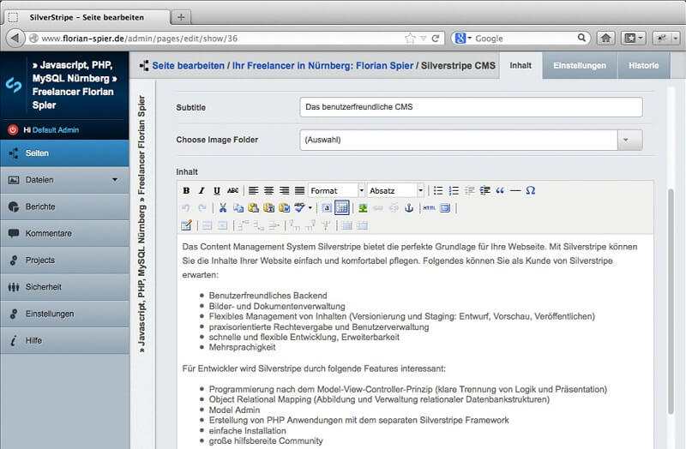Expand the Dateien menu arrow
The height and width of the screenshot is (449, 686).
click(115, 180)
